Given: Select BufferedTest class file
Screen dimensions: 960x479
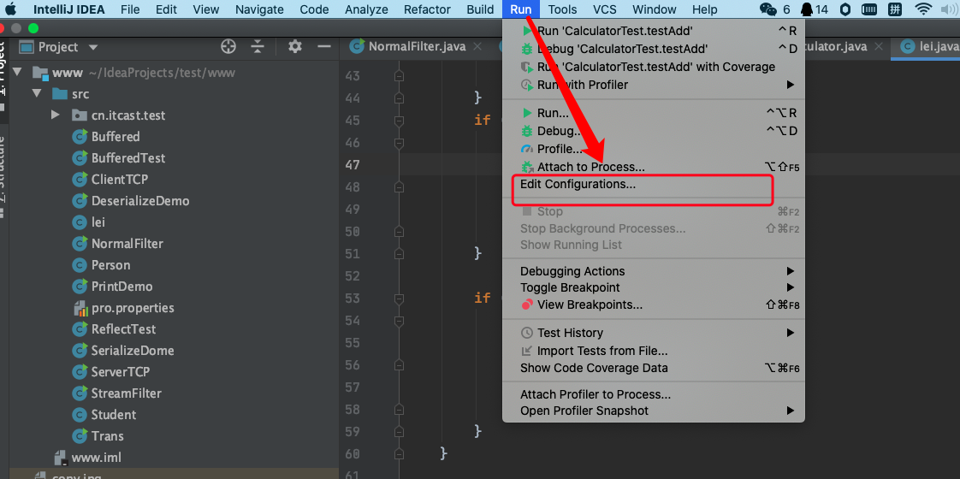Looking at the screenshot, I should point(128,158).
